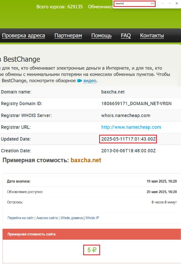
Task: Open the Контакты menu item
Action: click(x=152, y=36)
